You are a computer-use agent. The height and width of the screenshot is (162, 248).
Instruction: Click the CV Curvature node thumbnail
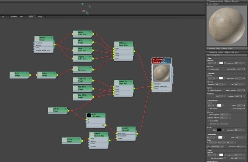tap(75, 69)
